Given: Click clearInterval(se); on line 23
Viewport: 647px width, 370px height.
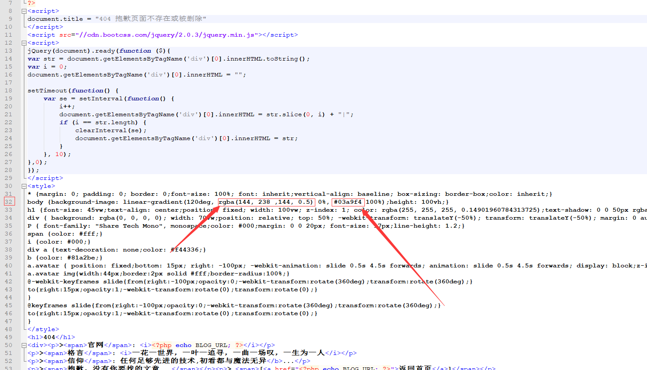Looking at the screenshot, I should pyautogui.click(x=111, y=130).
